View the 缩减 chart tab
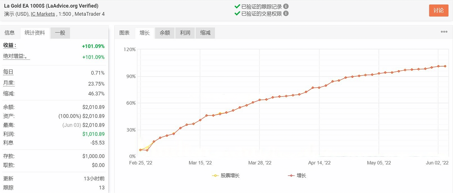 point(205,33)
